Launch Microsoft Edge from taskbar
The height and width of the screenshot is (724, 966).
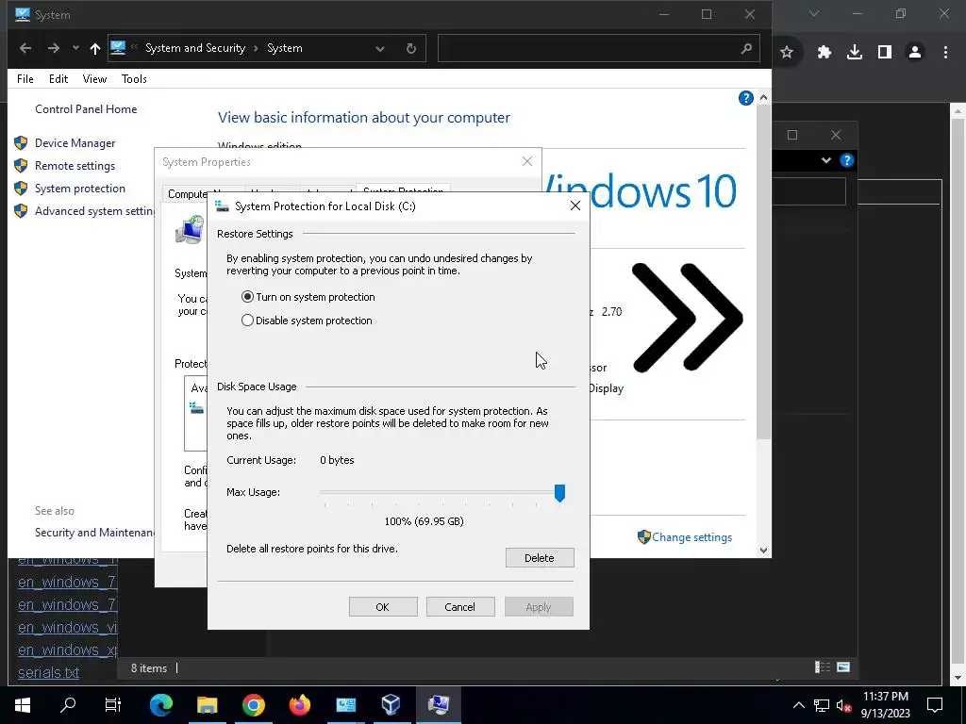point(160,705)
